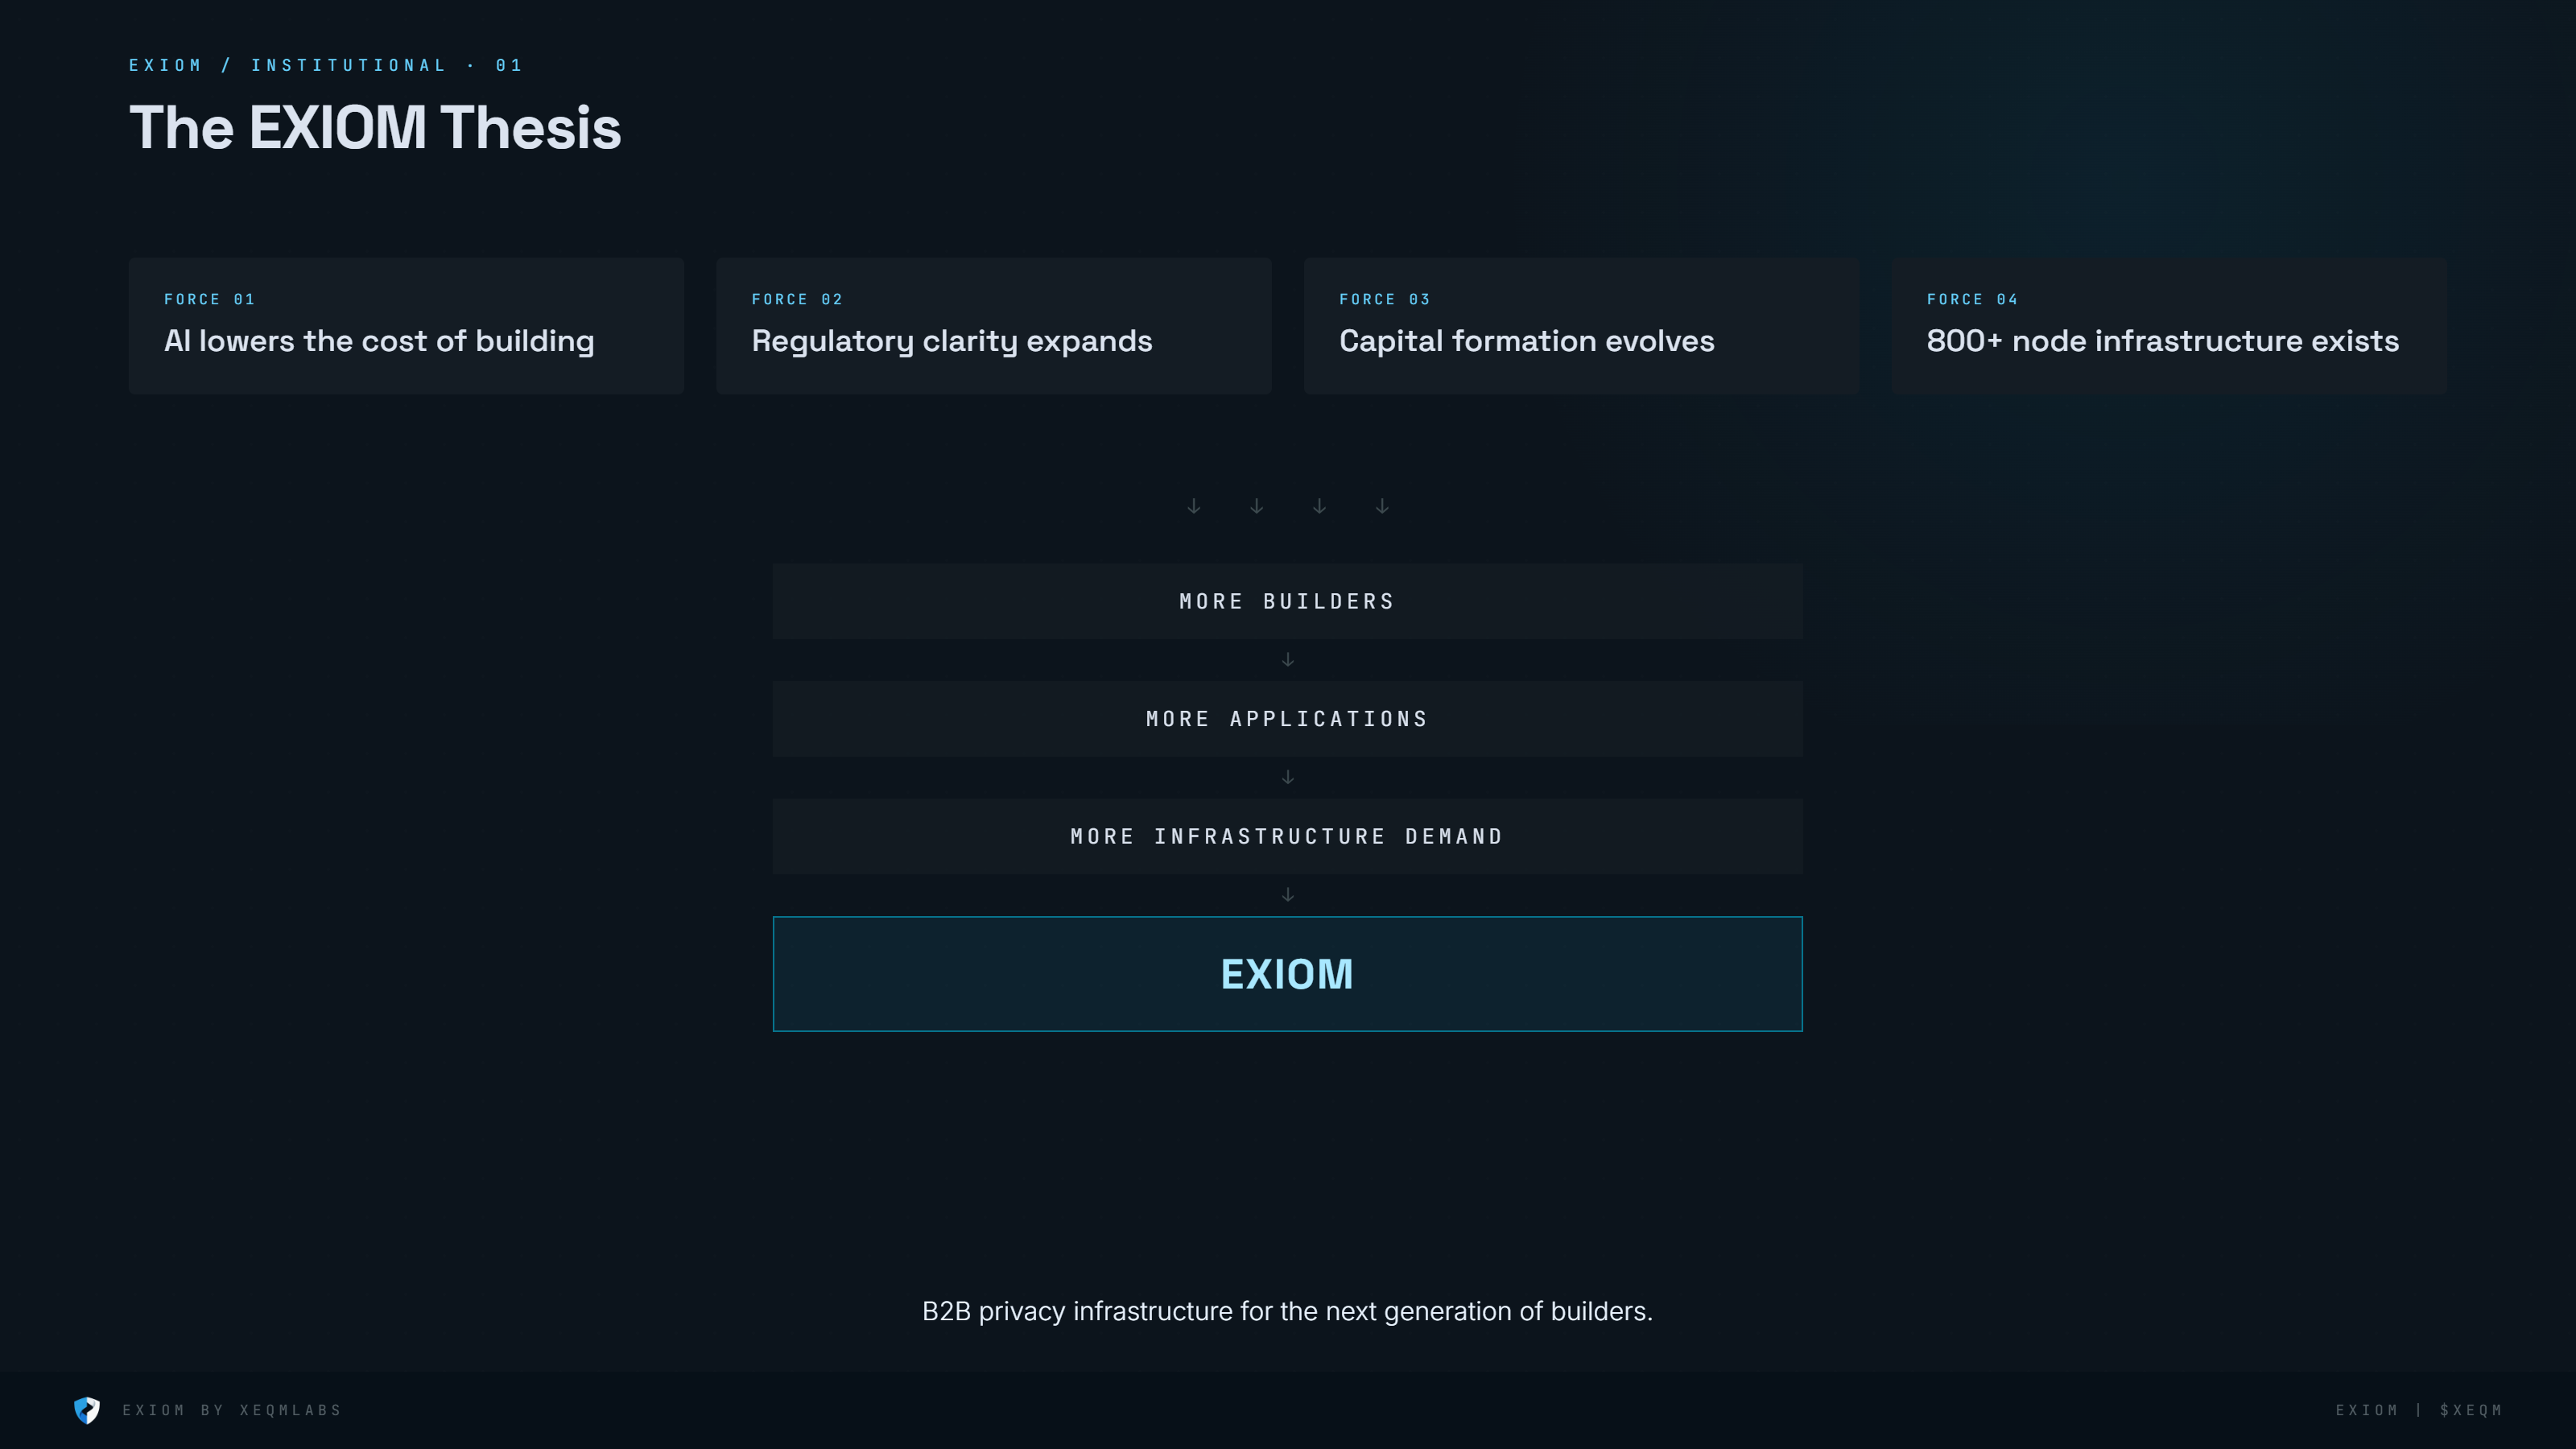Click the down arrow below MORE APPLICATIONS
Screen dimensions: 2576x1449
1288,777
